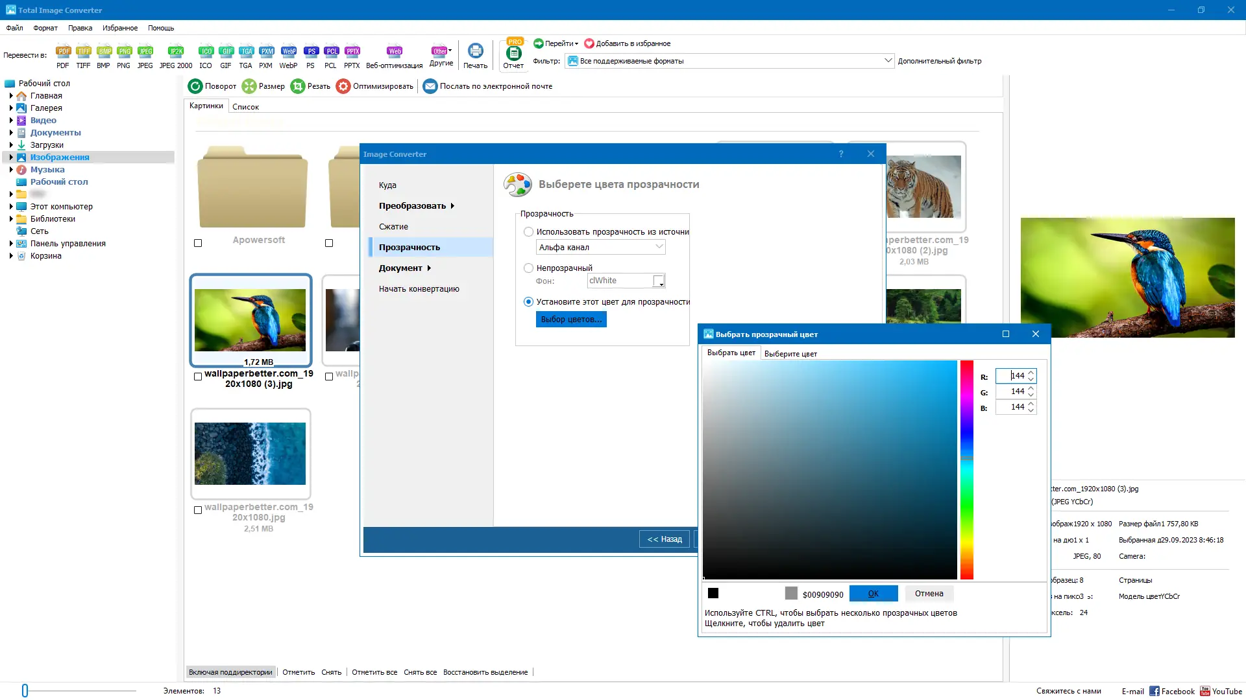The height and width of the screenshot is (700, 1246).
Task: Open the Все поддерживаемые форматы filter dropdown
Action: [x=889, y=60]
